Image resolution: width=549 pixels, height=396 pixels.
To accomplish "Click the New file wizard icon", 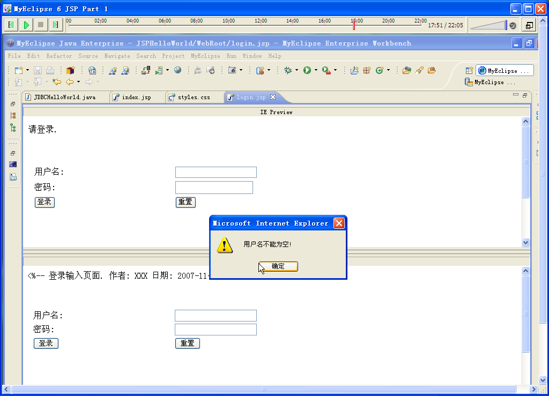I will pyautogui.click(x=19, y=70).
